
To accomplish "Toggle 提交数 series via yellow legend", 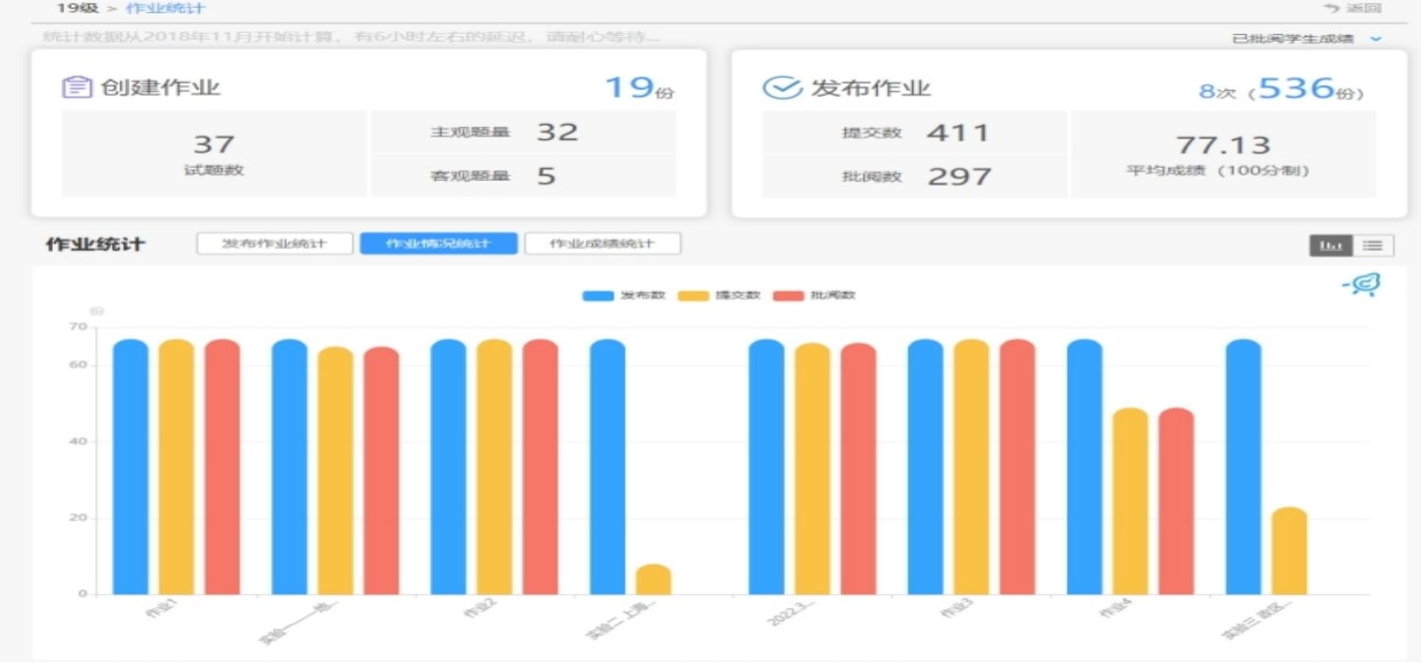I will (x=694, y=296).
